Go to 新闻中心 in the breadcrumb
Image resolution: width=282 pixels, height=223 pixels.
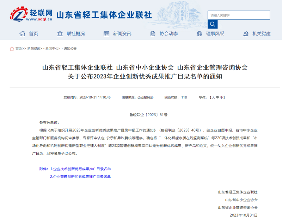click(x=52, y=49)
